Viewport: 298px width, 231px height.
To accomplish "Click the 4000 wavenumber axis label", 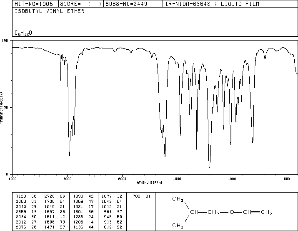I will tap(13, 179).
